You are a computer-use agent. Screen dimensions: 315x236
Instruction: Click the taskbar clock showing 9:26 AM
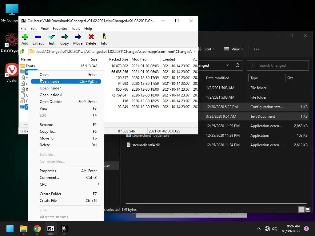pos(291,229)
